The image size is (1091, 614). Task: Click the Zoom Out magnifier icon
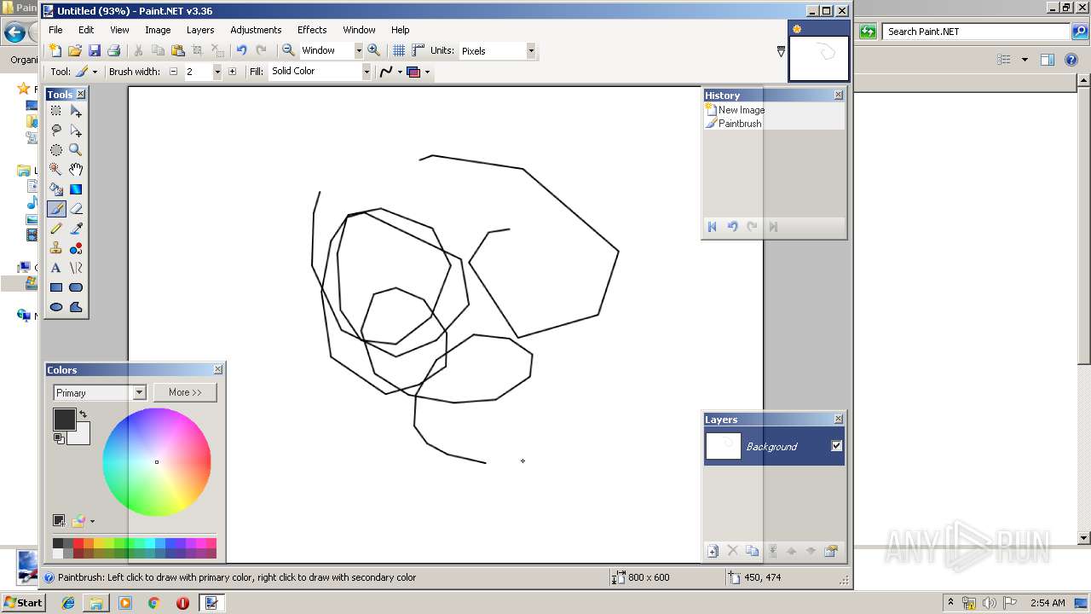(x=288, y=50)
